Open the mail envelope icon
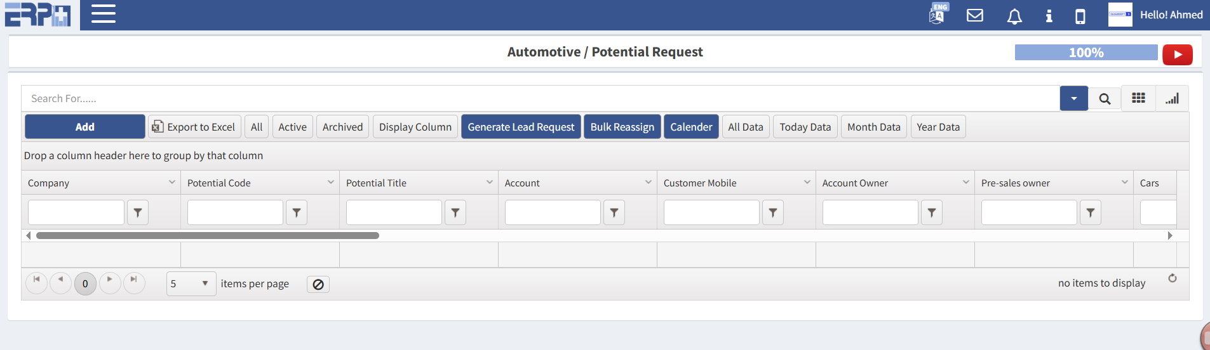The image size is (1210, 350). click(x=974, y=15)
